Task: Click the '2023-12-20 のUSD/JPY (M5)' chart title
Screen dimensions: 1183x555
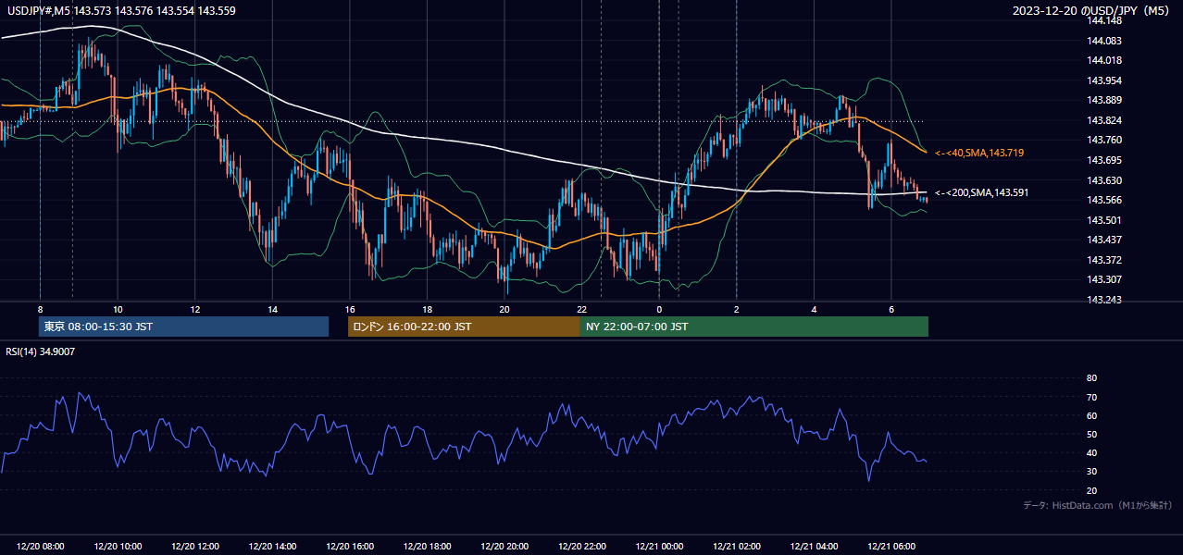Action: coord(1092,10)
